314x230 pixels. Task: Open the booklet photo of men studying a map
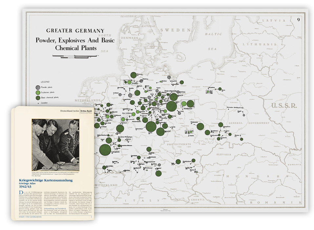[x=55, y=145]
